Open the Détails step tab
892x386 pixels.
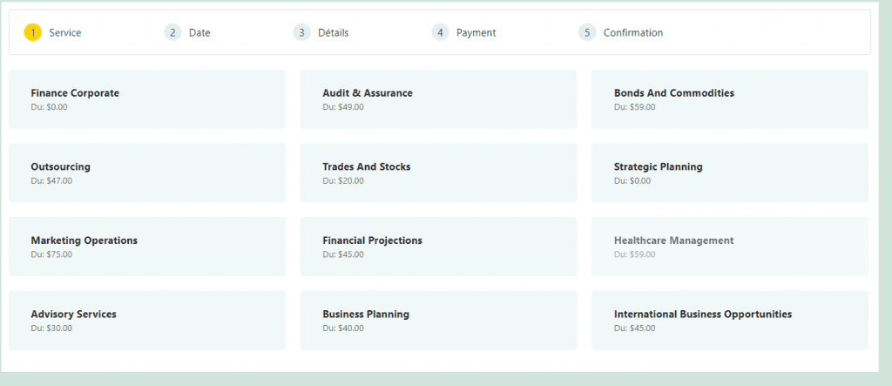pyautogui.click(x=334, y=33)
